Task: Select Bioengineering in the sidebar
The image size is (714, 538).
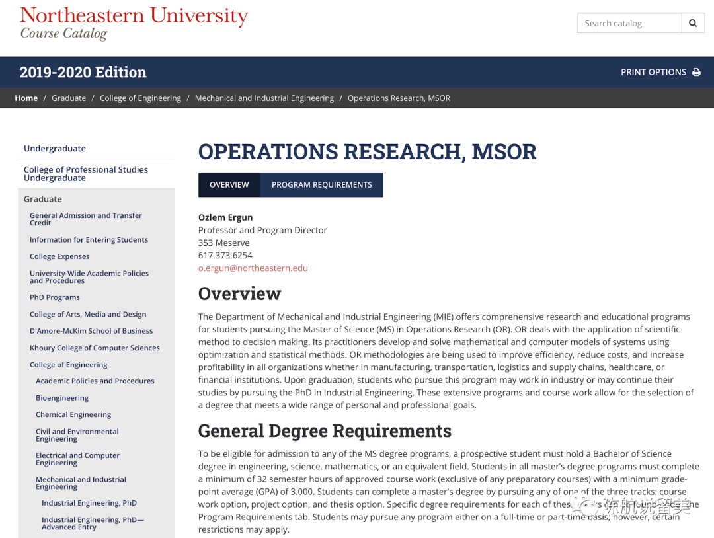Action: pos(62,398)
